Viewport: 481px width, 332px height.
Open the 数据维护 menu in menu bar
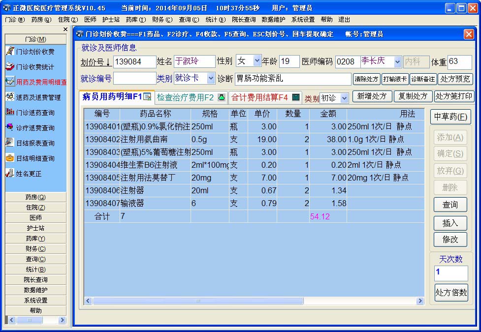(x=273, y=20)
